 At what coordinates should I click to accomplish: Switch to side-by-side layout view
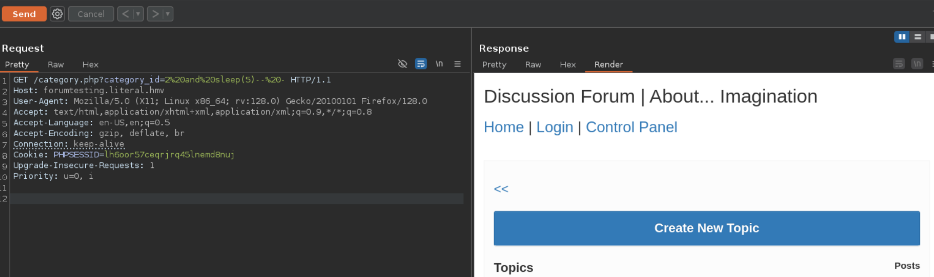pyautogui.click(x=902, y=37)
